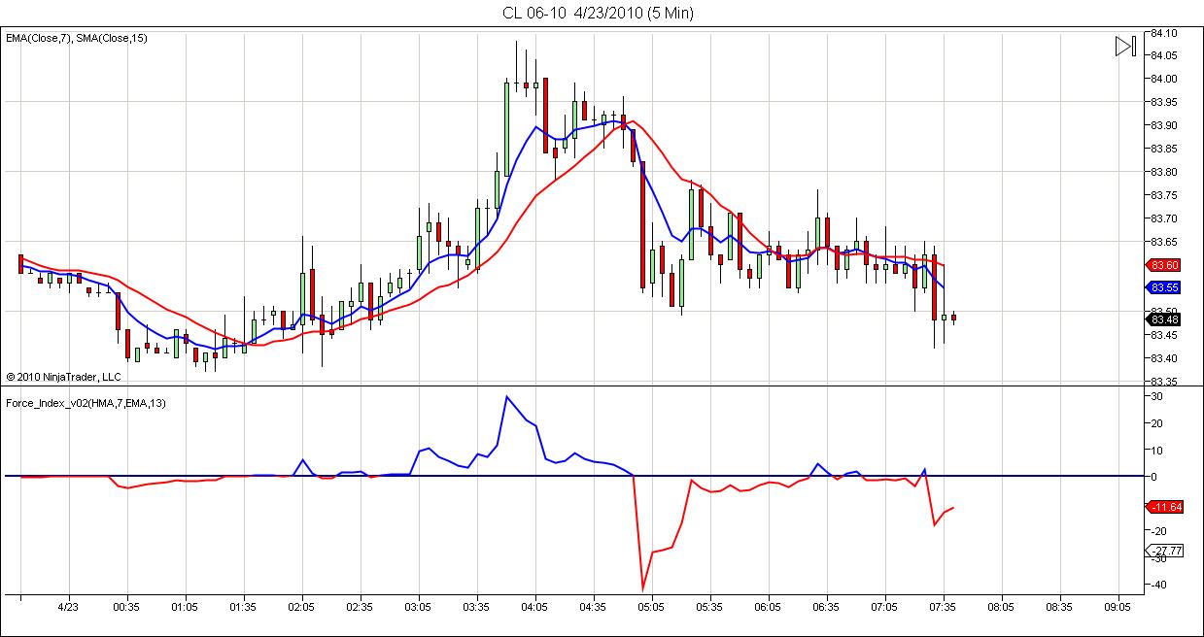
Task: Click the -27.77 indicator value marker
Action: [x=1165, y=551]
